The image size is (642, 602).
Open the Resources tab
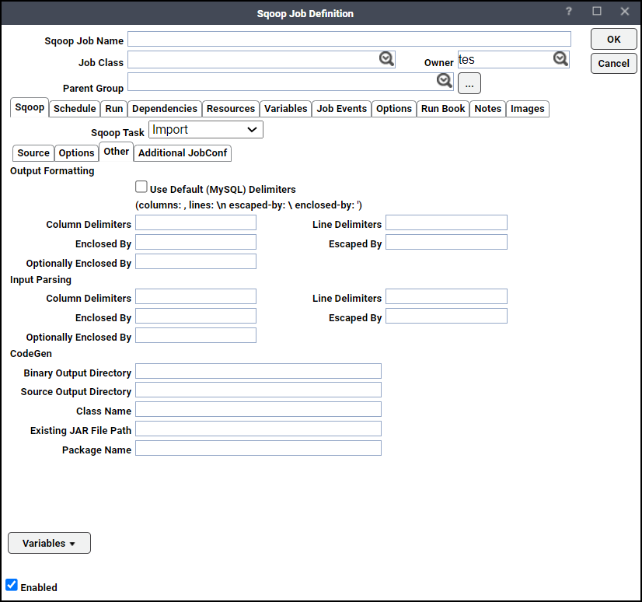point(231,109)
